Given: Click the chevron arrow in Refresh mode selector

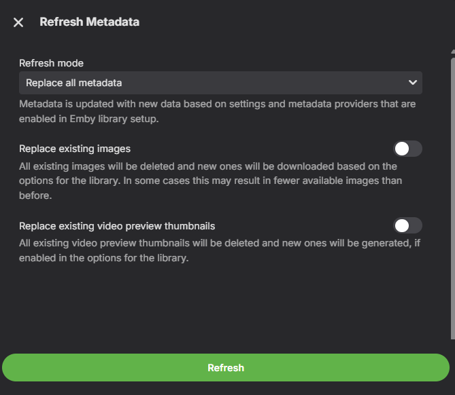Looking at the screenshot, I should (x=412, y=83).
